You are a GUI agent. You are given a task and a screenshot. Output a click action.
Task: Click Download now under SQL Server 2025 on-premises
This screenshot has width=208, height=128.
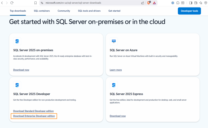click(x=21, y=70)
